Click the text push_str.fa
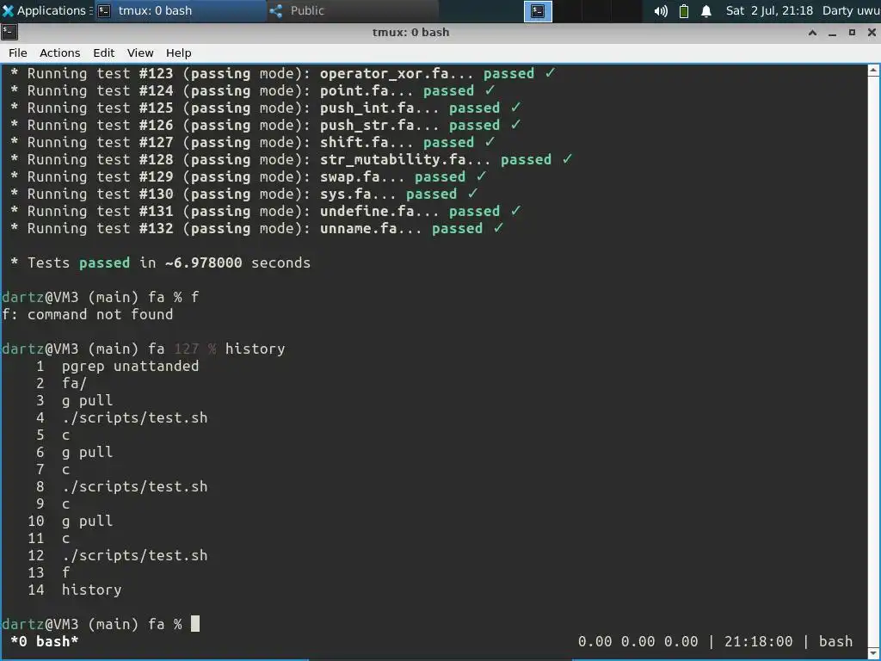This screenshot has height=661, width=881. 367,125
